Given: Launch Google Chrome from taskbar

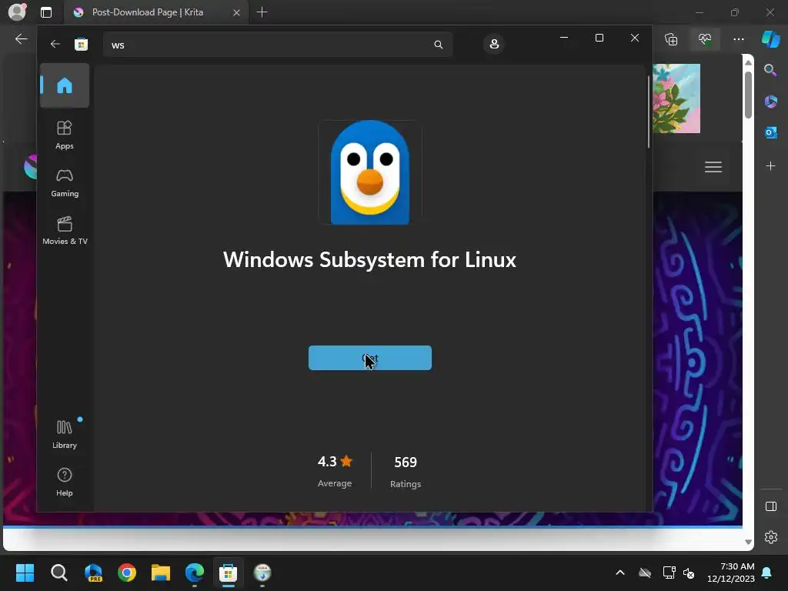Looking at the screenshot, I should point(127,573).
